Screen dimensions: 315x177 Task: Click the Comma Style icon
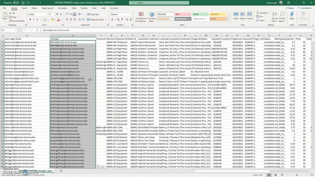(x=122, y=20)
